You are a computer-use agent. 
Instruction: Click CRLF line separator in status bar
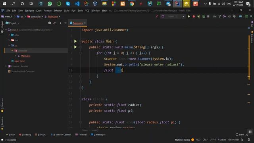[x=205, y=139]
